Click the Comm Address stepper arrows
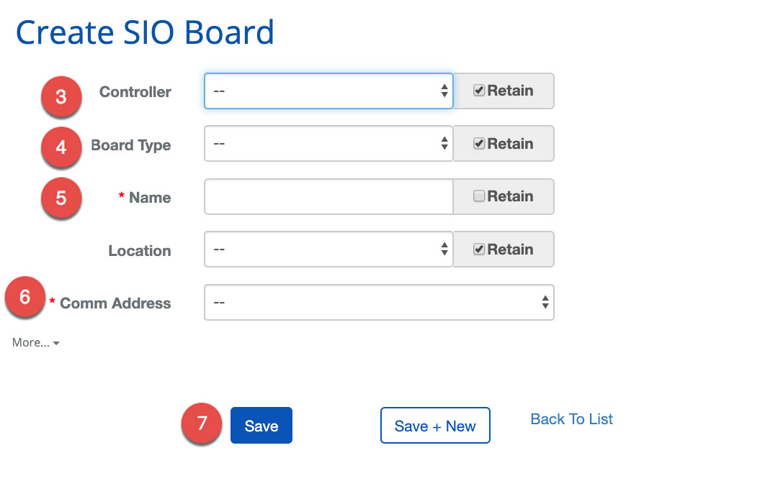The width and height of the screenshot is (783, 499). 545,302
